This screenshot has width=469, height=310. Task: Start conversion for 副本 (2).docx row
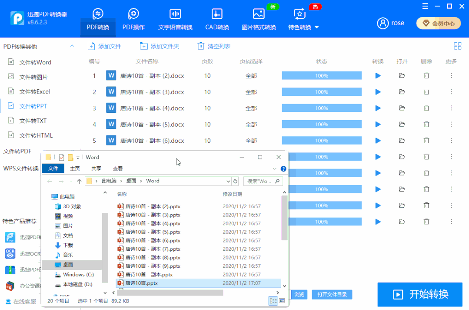tap(378, 76)
